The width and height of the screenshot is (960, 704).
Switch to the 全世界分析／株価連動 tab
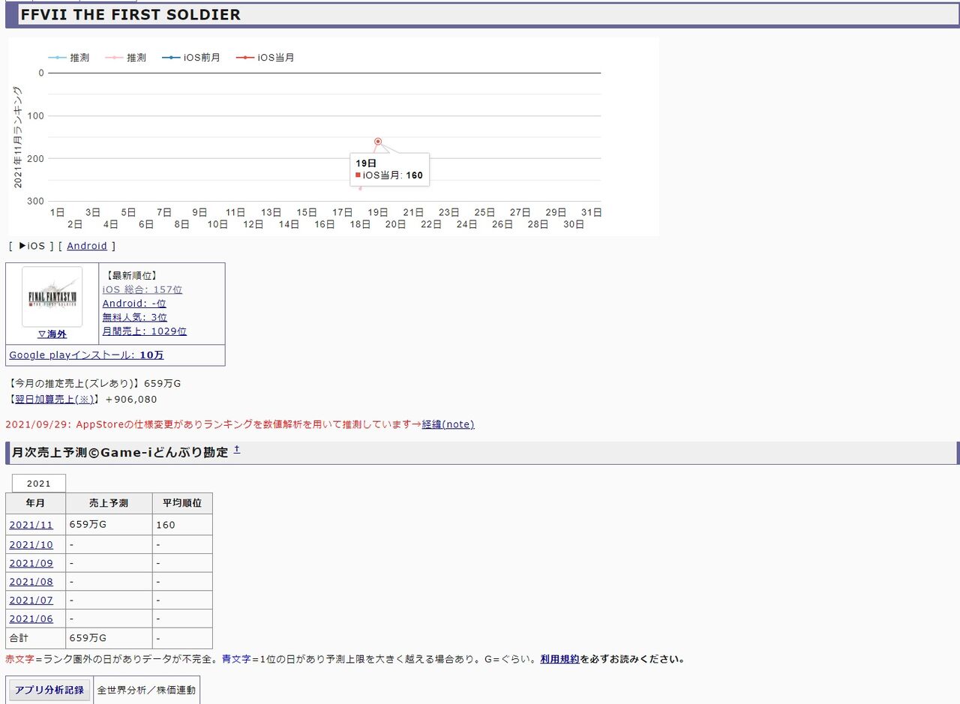pos(147,690)
